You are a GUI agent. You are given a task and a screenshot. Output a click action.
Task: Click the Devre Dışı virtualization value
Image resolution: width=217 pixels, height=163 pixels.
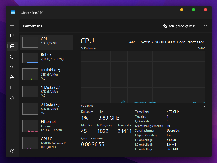click(174, 131)
